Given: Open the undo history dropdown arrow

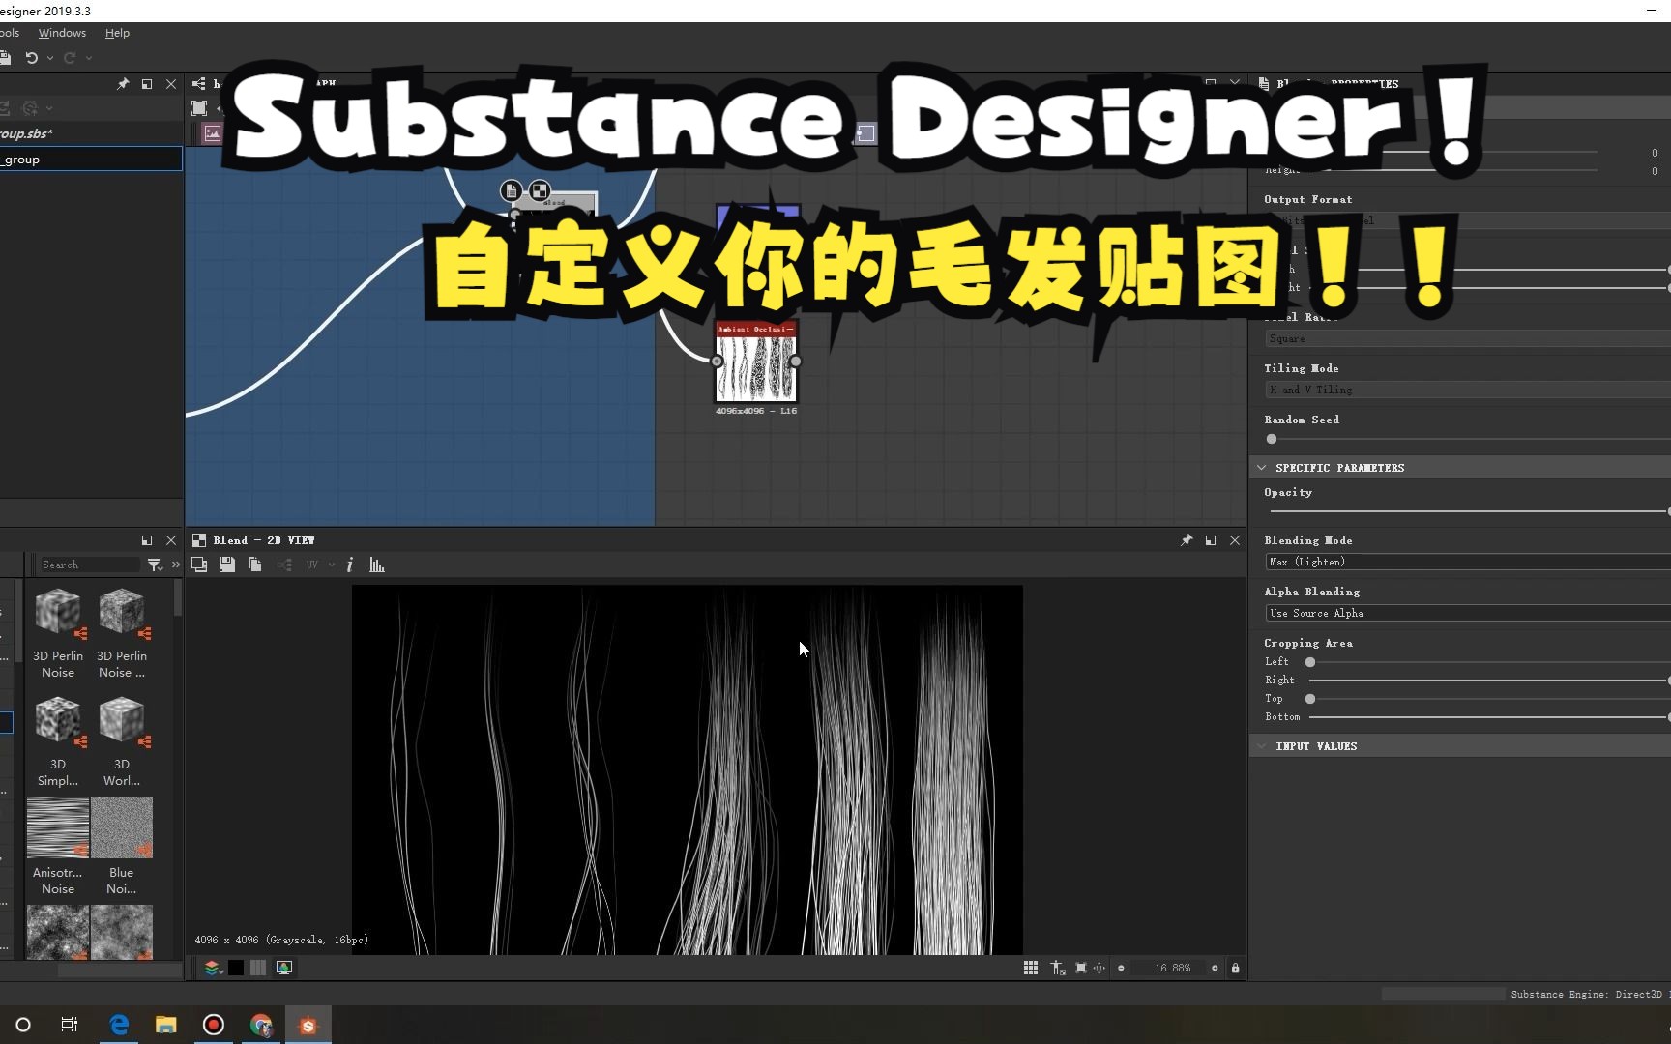Looking at the screenshot, I should (x=50, y=58).
